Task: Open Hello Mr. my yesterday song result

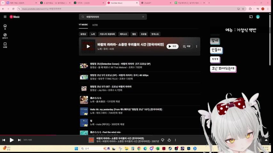Action: click(140, 111)
